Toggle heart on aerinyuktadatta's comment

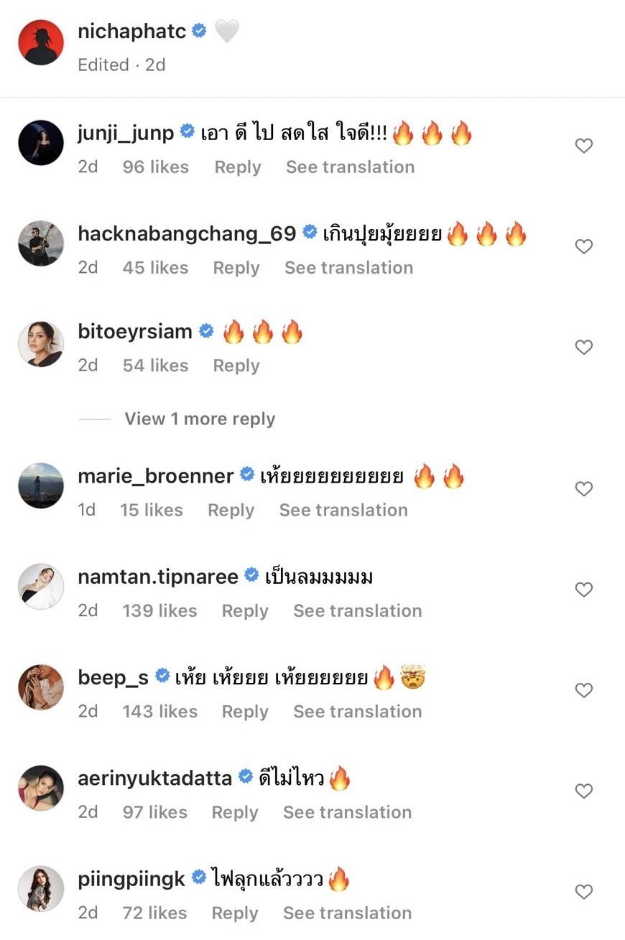(x=584, y=791)
